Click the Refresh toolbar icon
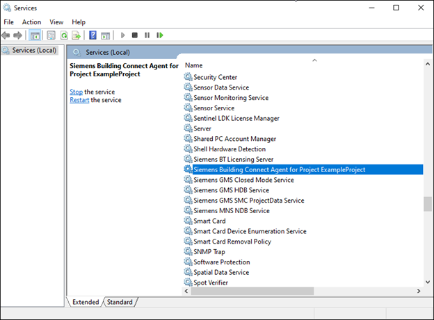 [x=64, y=35]
